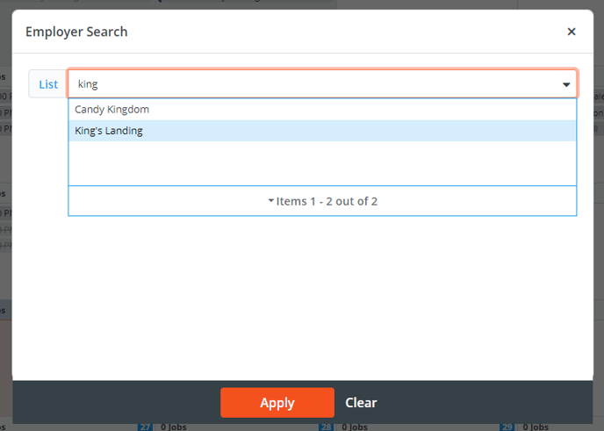This screenshot has width=604, height=431.
Task: Open the employer combo box dropdown arrow
Action: (566, 84)
